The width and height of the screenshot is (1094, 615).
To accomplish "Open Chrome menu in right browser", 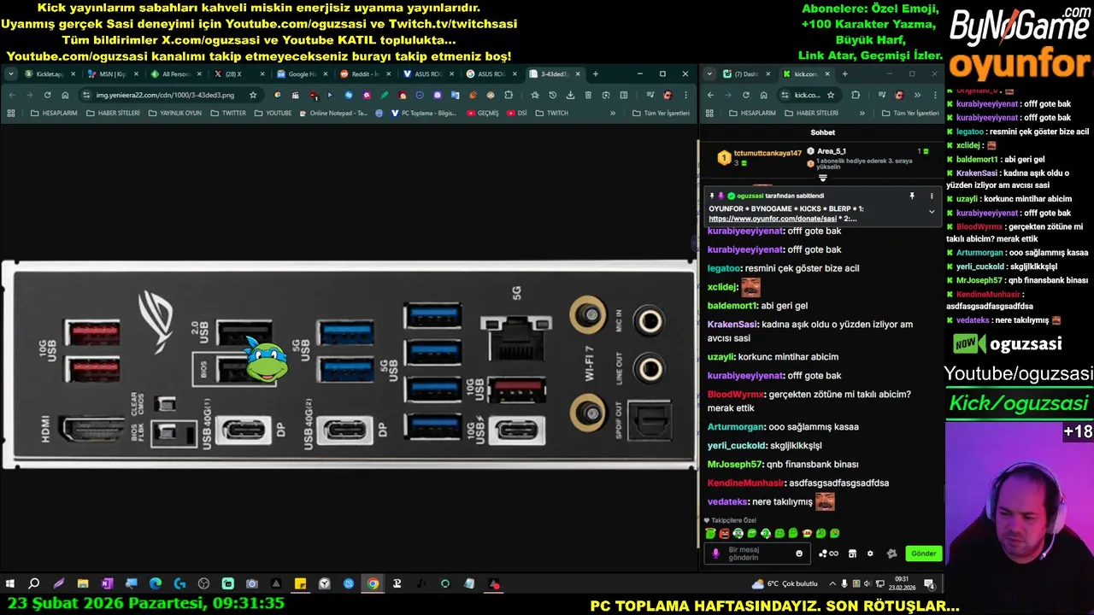I will tap(934, 95).
